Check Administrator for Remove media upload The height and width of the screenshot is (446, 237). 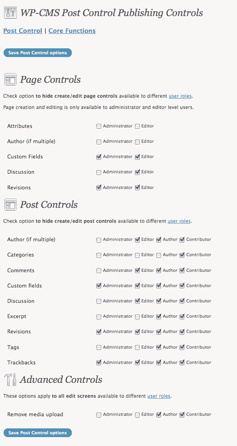[x=99, y=415]
